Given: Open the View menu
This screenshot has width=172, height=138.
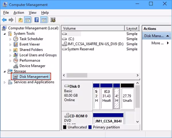Looking at the screenshot, I should point(33,13).
